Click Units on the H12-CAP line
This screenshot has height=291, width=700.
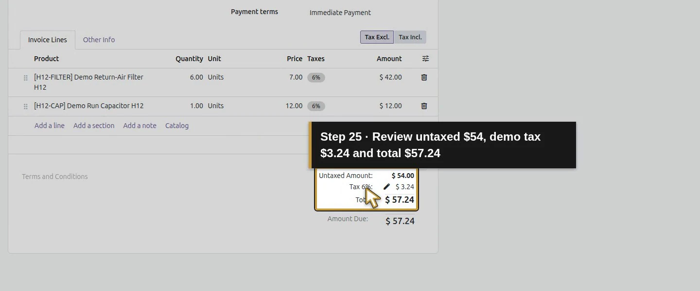[x=216, y=106]
